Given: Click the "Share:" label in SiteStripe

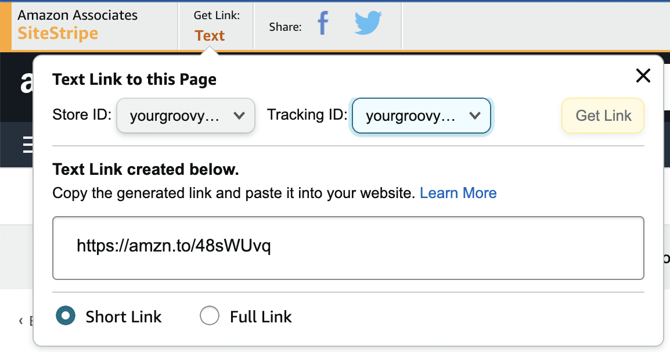Looking at the screenshot, I should [285, 27].
